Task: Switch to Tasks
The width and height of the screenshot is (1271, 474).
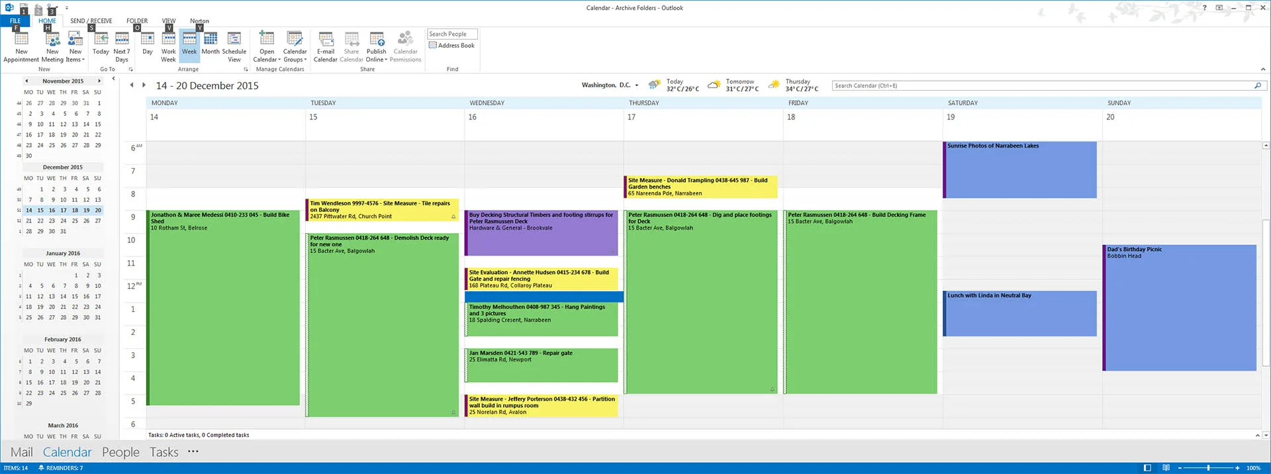Action: click(x=164, y=452)
